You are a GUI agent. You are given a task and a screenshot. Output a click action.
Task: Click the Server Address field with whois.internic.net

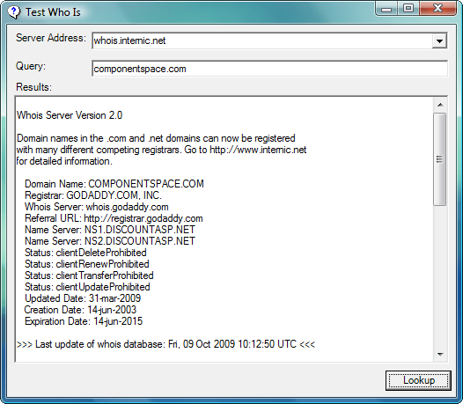tap(269, 40)
